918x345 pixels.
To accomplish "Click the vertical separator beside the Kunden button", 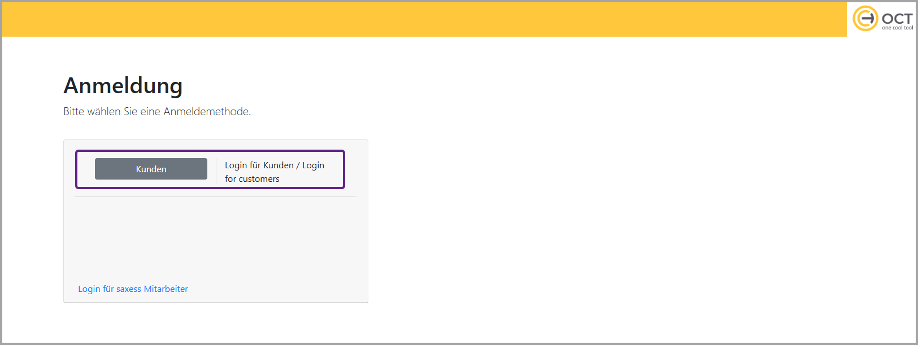I will [216, 171].
